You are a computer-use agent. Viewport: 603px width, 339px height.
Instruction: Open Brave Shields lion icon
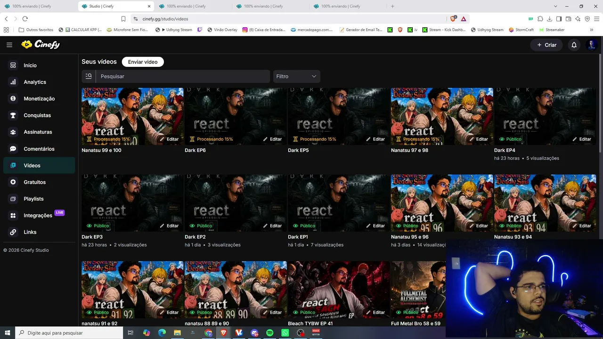pyautogui.click(x=453, y=19)
